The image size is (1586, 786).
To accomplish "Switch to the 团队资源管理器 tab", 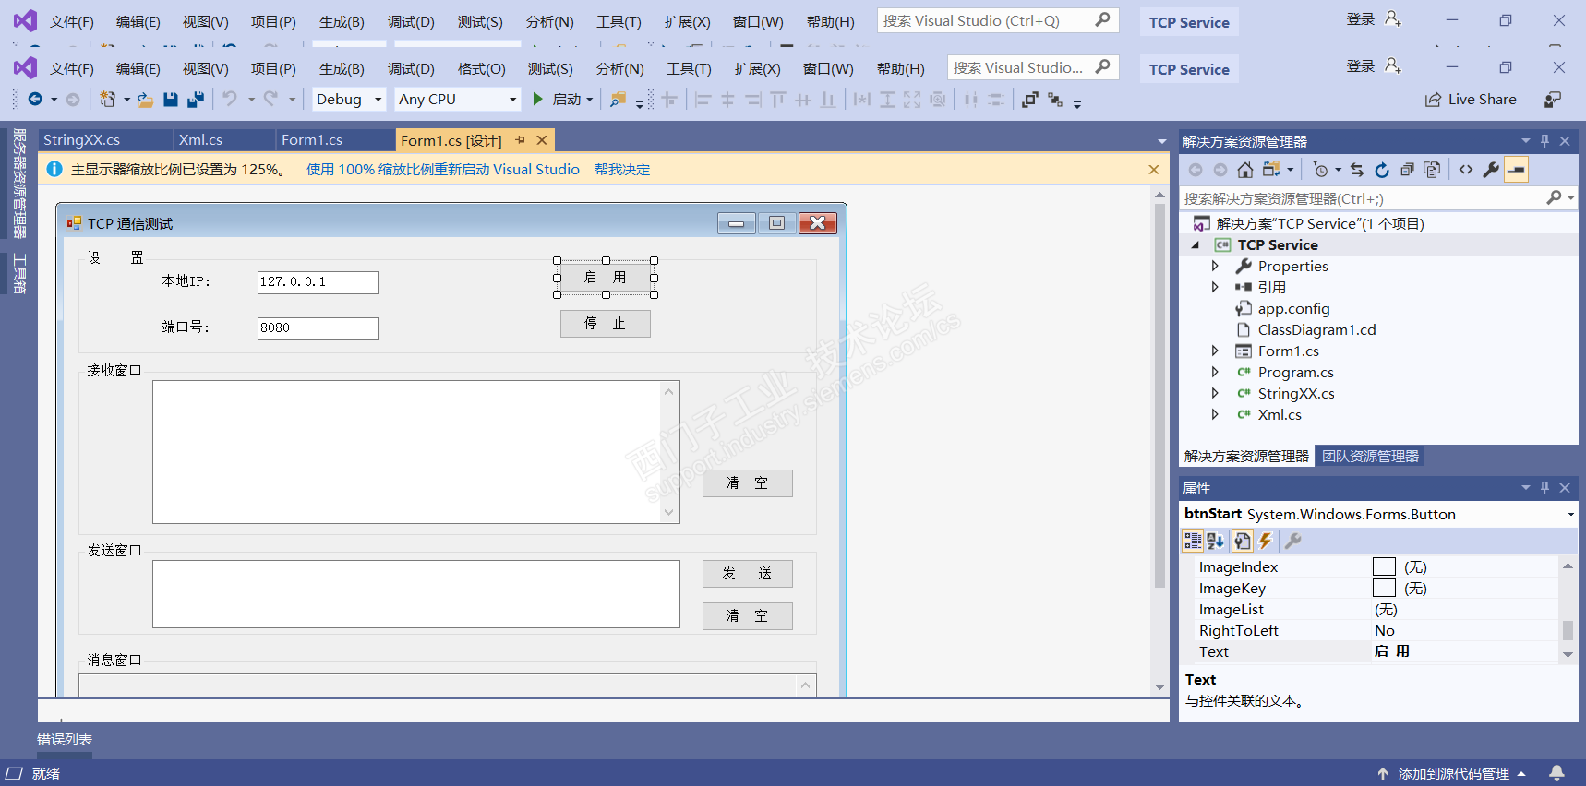I will (1371, 457).
